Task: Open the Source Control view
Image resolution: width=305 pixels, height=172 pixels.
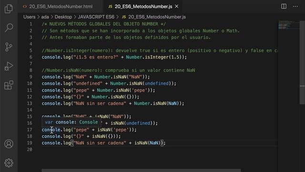Action: 9,47
